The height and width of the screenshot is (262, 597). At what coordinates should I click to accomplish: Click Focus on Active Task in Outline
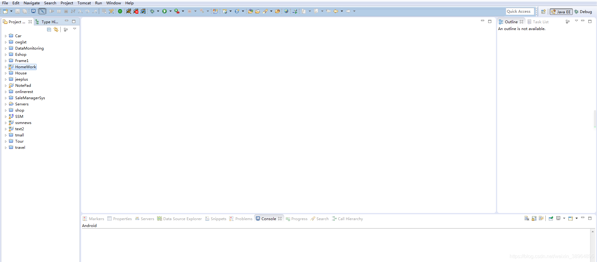click(x=567, y=21)
